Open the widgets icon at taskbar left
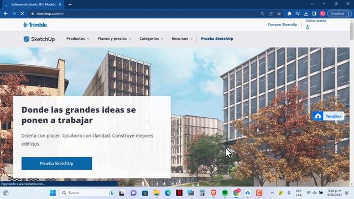354x199 pixels. click(x=6, y=193)
